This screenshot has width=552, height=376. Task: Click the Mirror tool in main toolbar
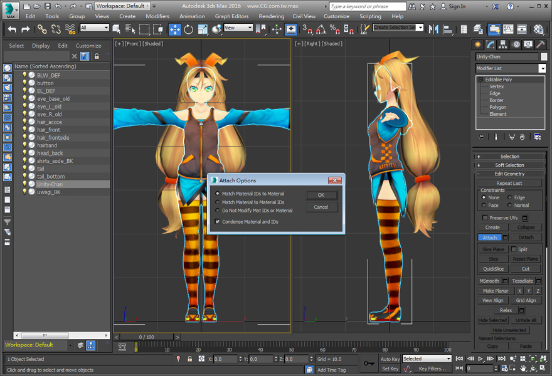[x=433, y=29]
